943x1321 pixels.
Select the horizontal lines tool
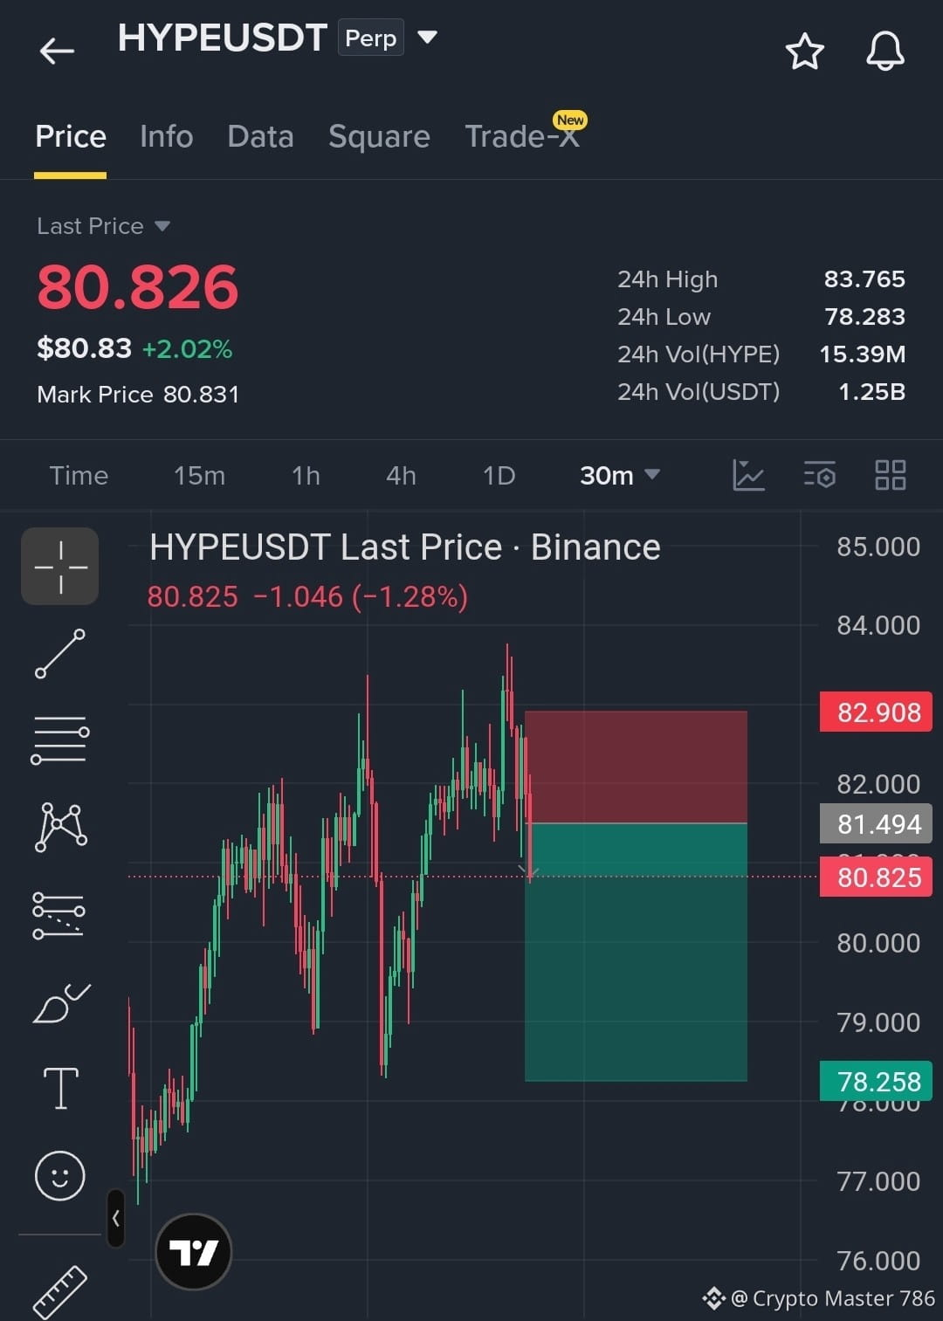(60, 740)
